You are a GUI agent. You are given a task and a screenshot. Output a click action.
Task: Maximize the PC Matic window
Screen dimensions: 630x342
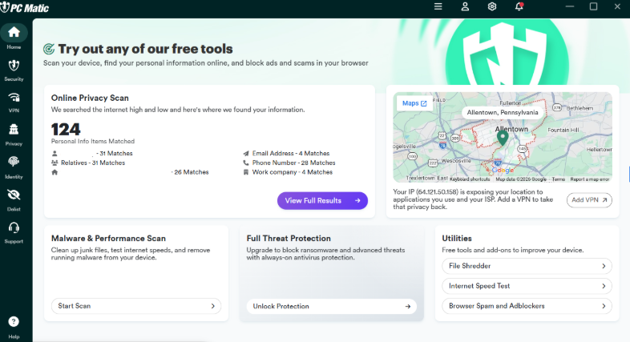(x=593, y=6)
